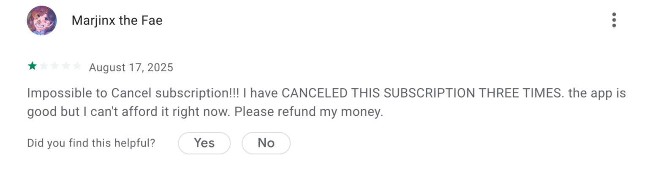Screen dimensions: 663x171
Task: Click the filled green first star
Action: point(32,66)
